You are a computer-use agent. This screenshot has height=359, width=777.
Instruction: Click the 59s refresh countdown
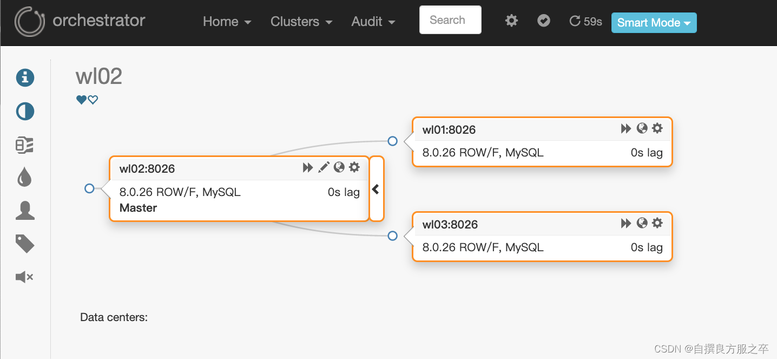tap(586, 22)
